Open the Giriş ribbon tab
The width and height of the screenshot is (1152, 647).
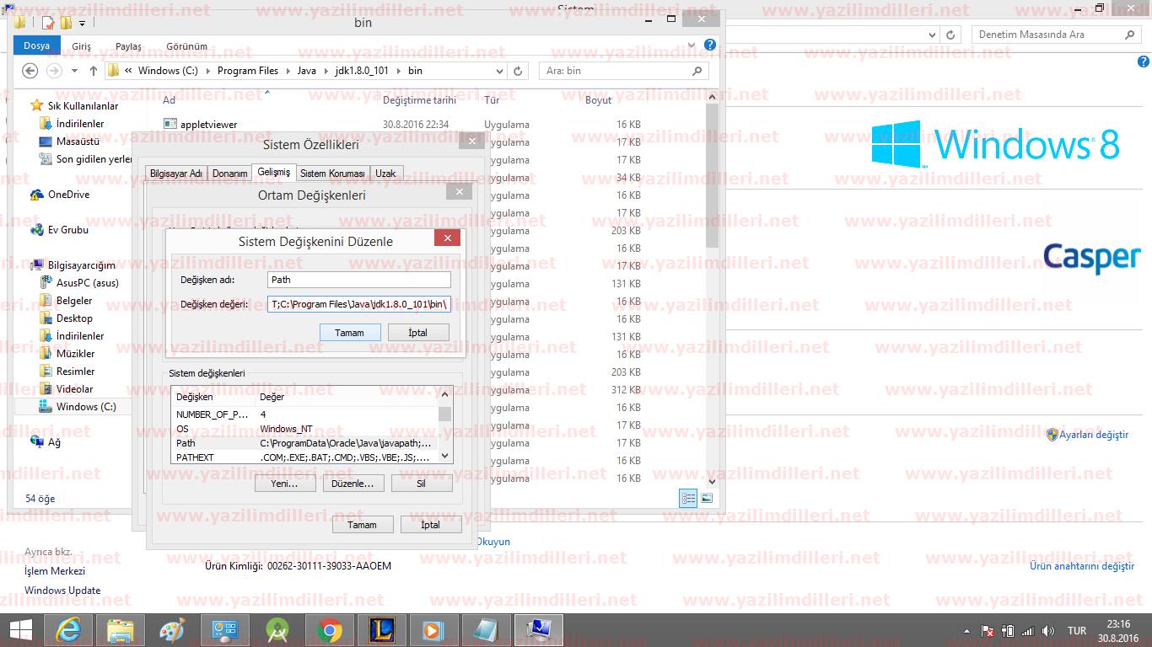(x=81, y=46)
